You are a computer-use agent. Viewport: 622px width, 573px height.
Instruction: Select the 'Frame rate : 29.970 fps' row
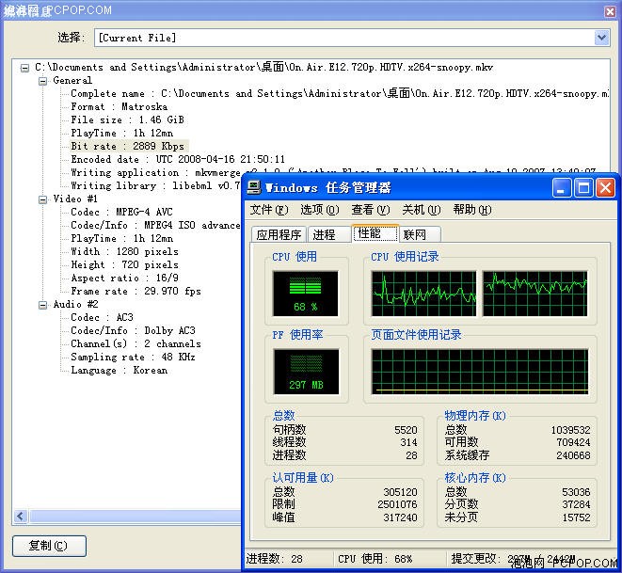coord(136,291)
